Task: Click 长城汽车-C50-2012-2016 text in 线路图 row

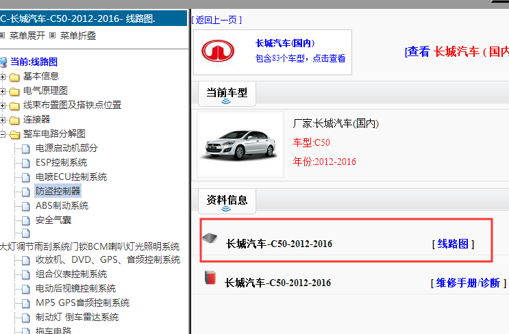Action: tap(279, 244)
